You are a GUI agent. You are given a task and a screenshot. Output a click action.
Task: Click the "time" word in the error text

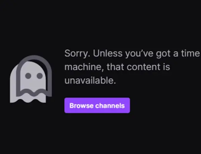[x=190, y=53]
